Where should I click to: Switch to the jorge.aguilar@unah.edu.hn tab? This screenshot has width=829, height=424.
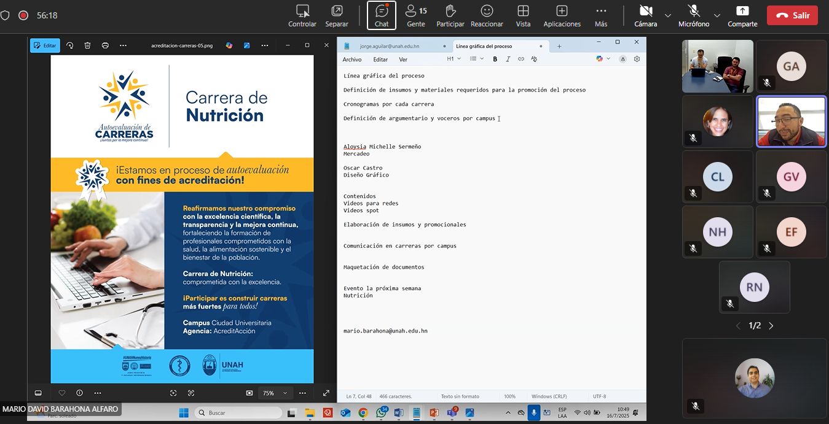point(389,46)
